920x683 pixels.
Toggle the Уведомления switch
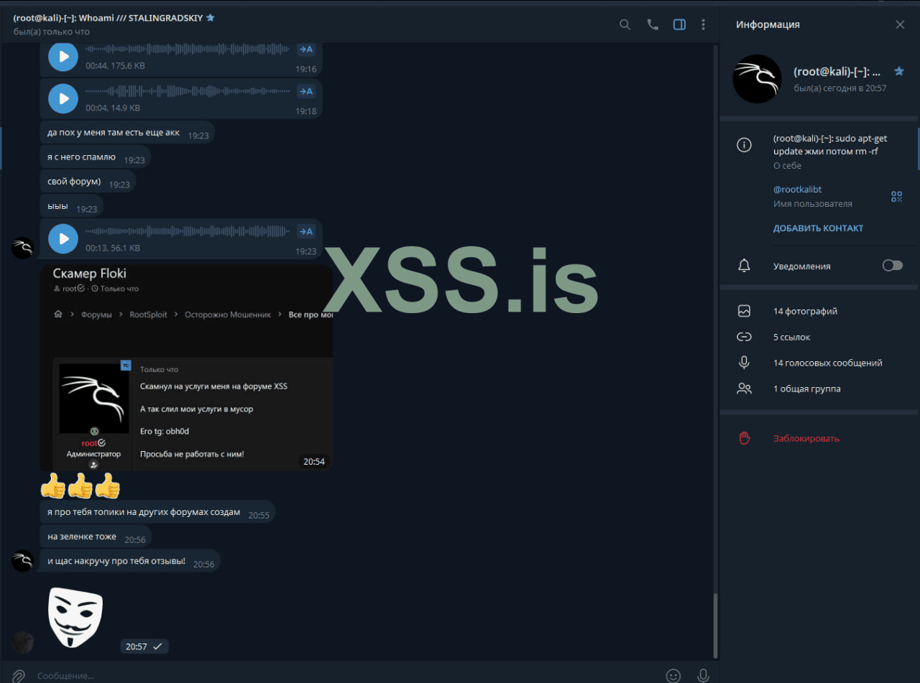tap(892, 266)
